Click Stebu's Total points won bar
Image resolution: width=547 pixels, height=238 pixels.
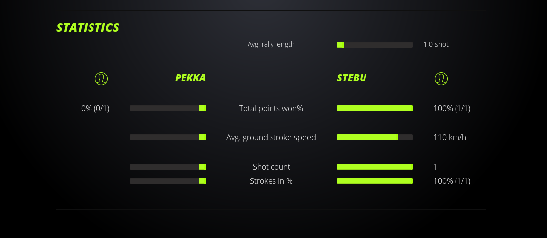(374, 108)
